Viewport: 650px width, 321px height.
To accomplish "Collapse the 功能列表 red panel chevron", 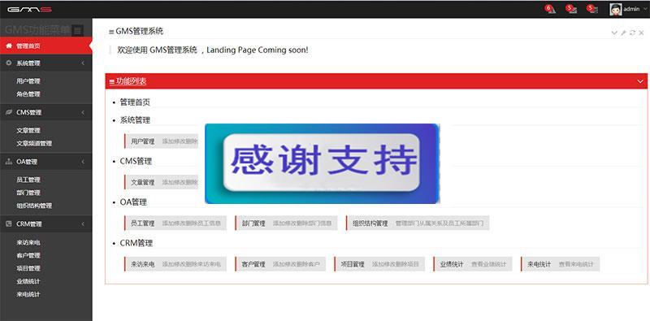I will (640, 81).
